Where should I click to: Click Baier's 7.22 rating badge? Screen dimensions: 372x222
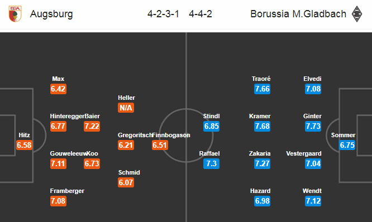point(92,126)
